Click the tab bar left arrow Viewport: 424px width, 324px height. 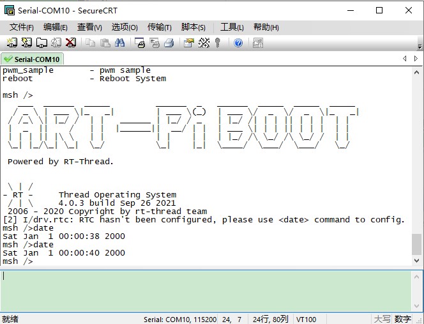point(405,58)
